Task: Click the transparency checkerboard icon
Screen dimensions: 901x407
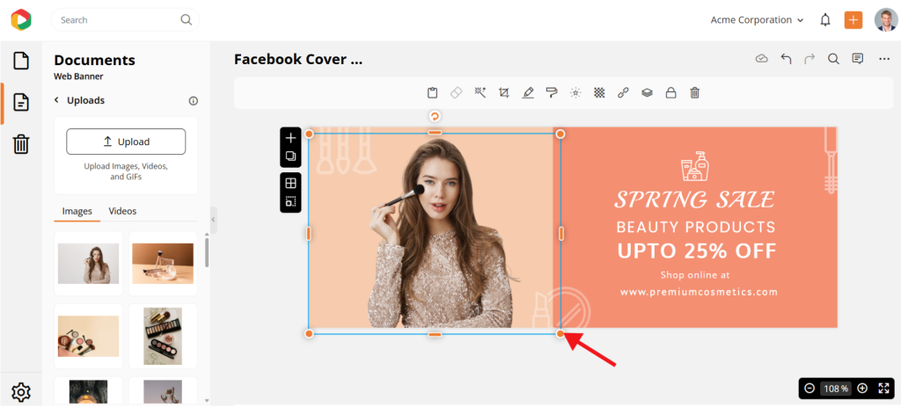Action: [599, 92]
